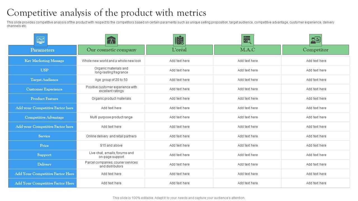Select the Price row label
This screenshot has height=201, width=358.
(44, 145)
